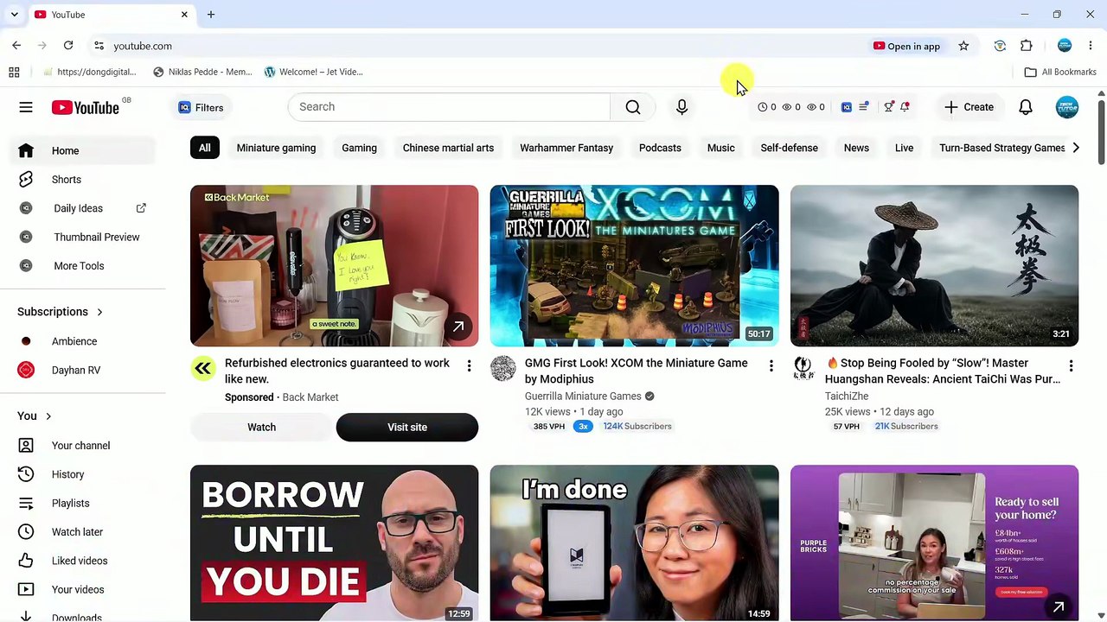The height and width of the screenshot is (622, 1107).
Task: Click the vidIQ clock counter icon
Action: [763, 107]
